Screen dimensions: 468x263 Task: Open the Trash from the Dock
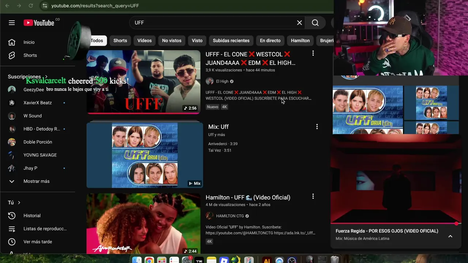pyautogui.click(x=335, y=260)
